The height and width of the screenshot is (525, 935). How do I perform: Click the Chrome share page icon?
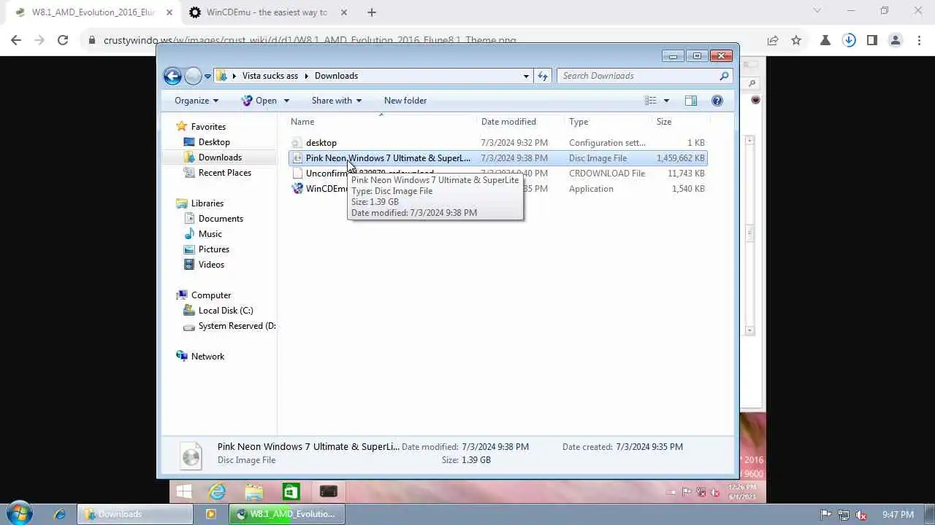pyautogui.click(x=772, y=41)
